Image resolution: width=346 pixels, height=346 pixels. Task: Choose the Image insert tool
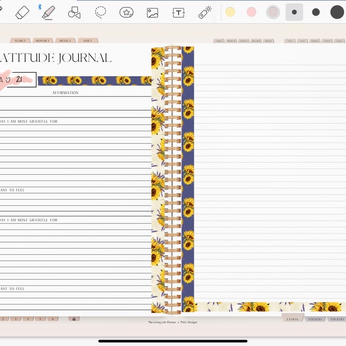point(152,13)
